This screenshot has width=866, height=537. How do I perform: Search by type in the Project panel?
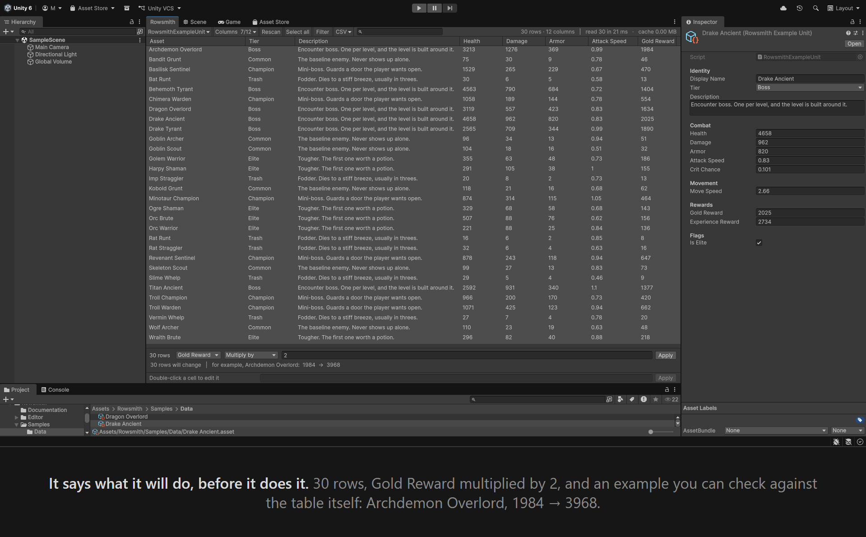621,399
